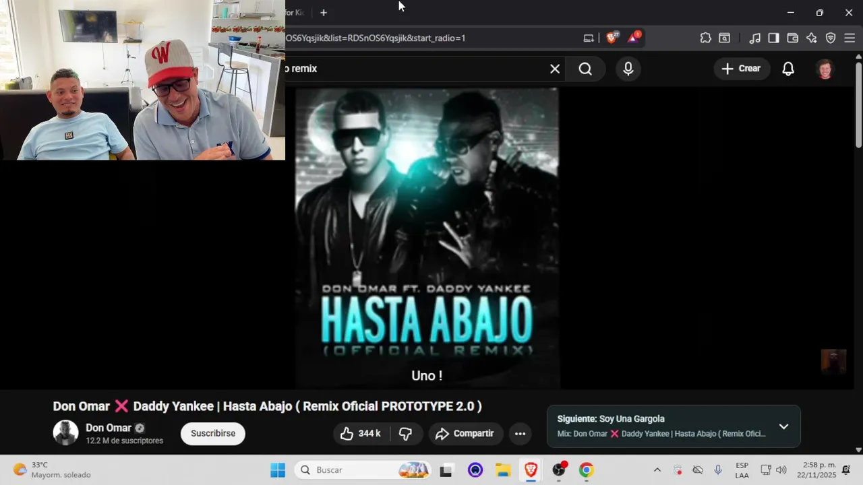
Task: Open a new browser tab
Action: (x=324, y=13)
